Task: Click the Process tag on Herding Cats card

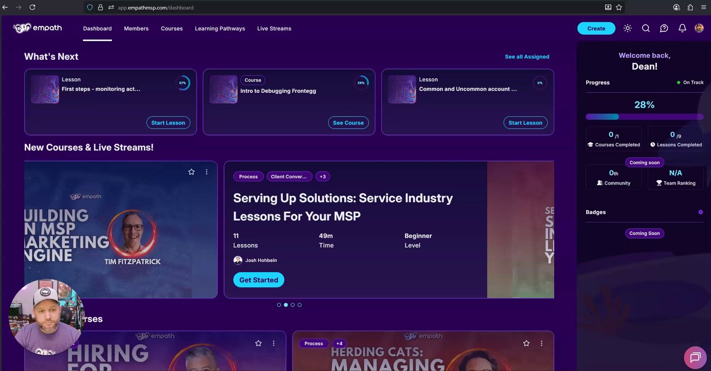Action: (x=314, y=343)
